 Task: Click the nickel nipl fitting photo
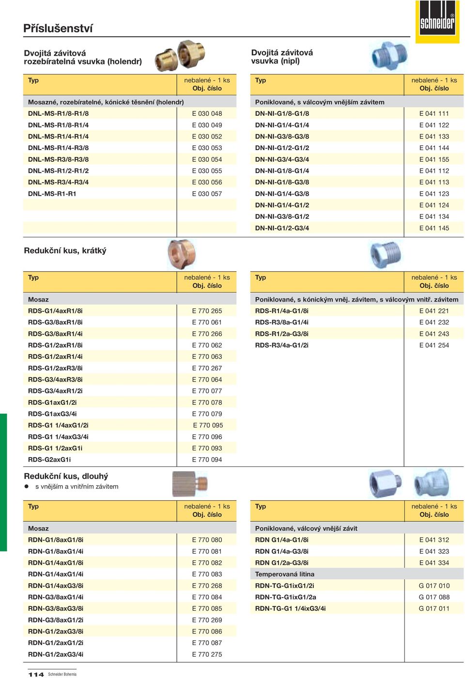389,55
